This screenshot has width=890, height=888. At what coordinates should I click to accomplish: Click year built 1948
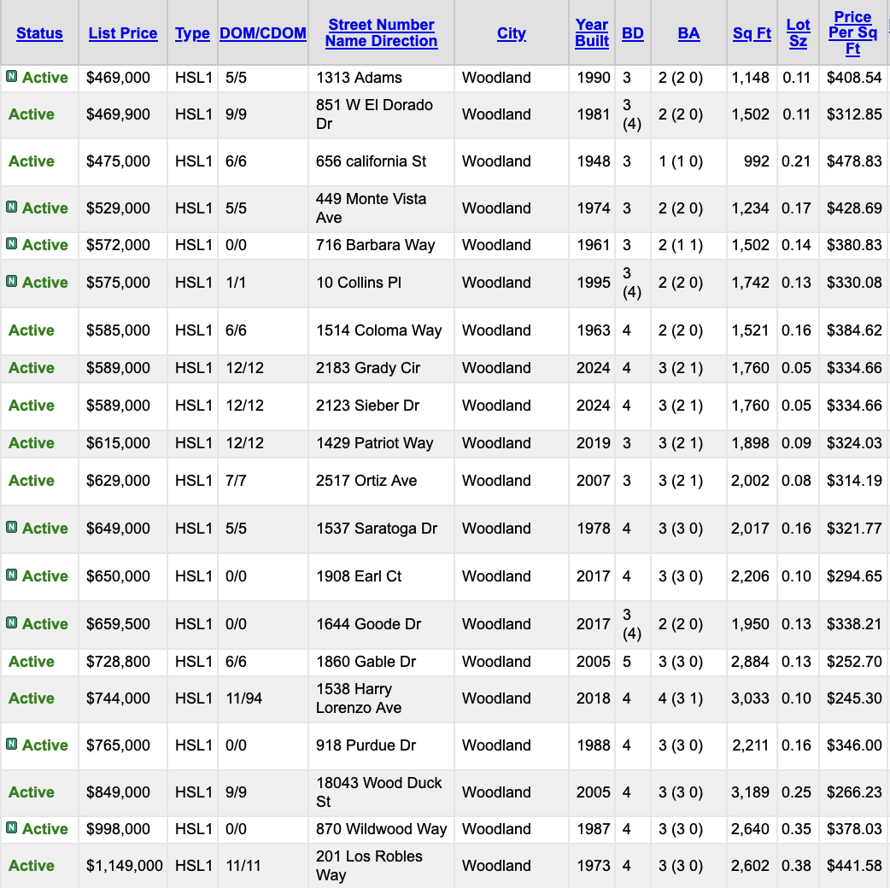click(x=593, y=161)
